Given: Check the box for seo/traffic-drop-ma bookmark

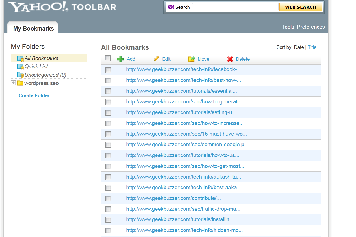Looking at the screenshot, I should [x=108, y=209].
